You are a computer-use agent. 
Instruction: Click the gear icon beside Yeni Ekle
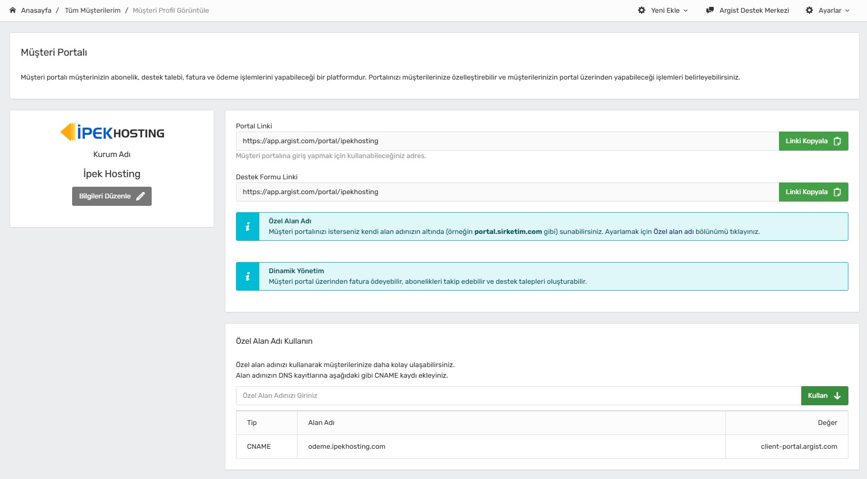point(642,10)
